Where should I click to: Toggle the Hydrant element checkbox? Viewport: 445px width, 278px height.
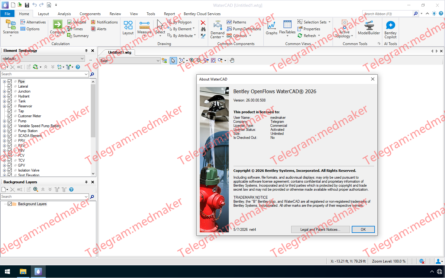point(10,96)
